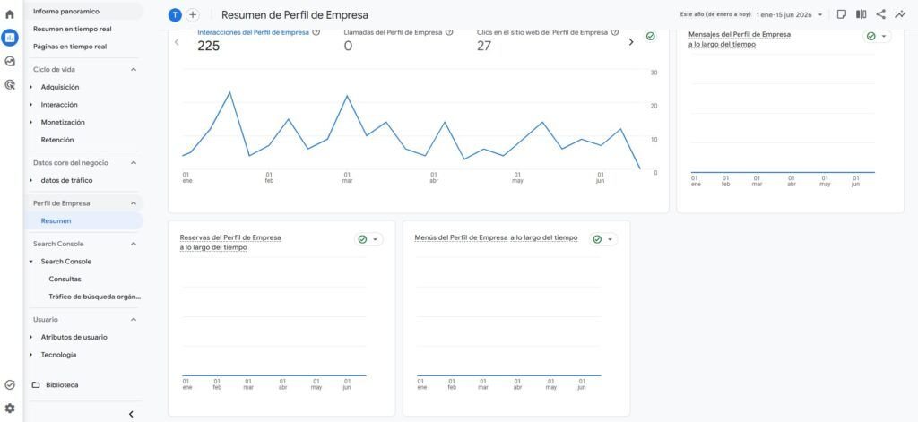Click the green check status on interactions card
Screen dimensions: 918x422
point(651,37)
